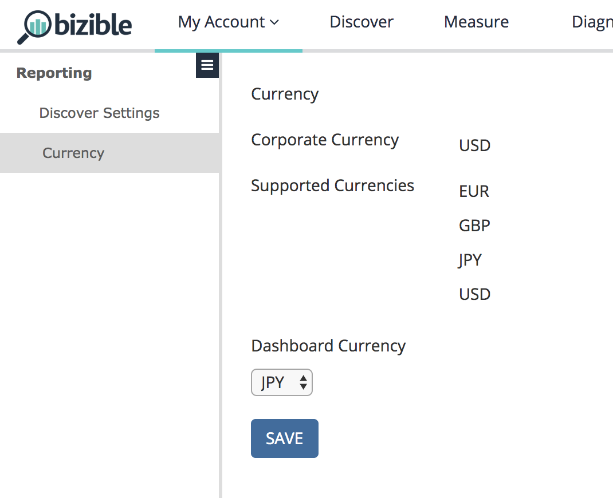Toggle the sidebar hamburger menu icon
The image size is (613, 498).
click(207, 65)
